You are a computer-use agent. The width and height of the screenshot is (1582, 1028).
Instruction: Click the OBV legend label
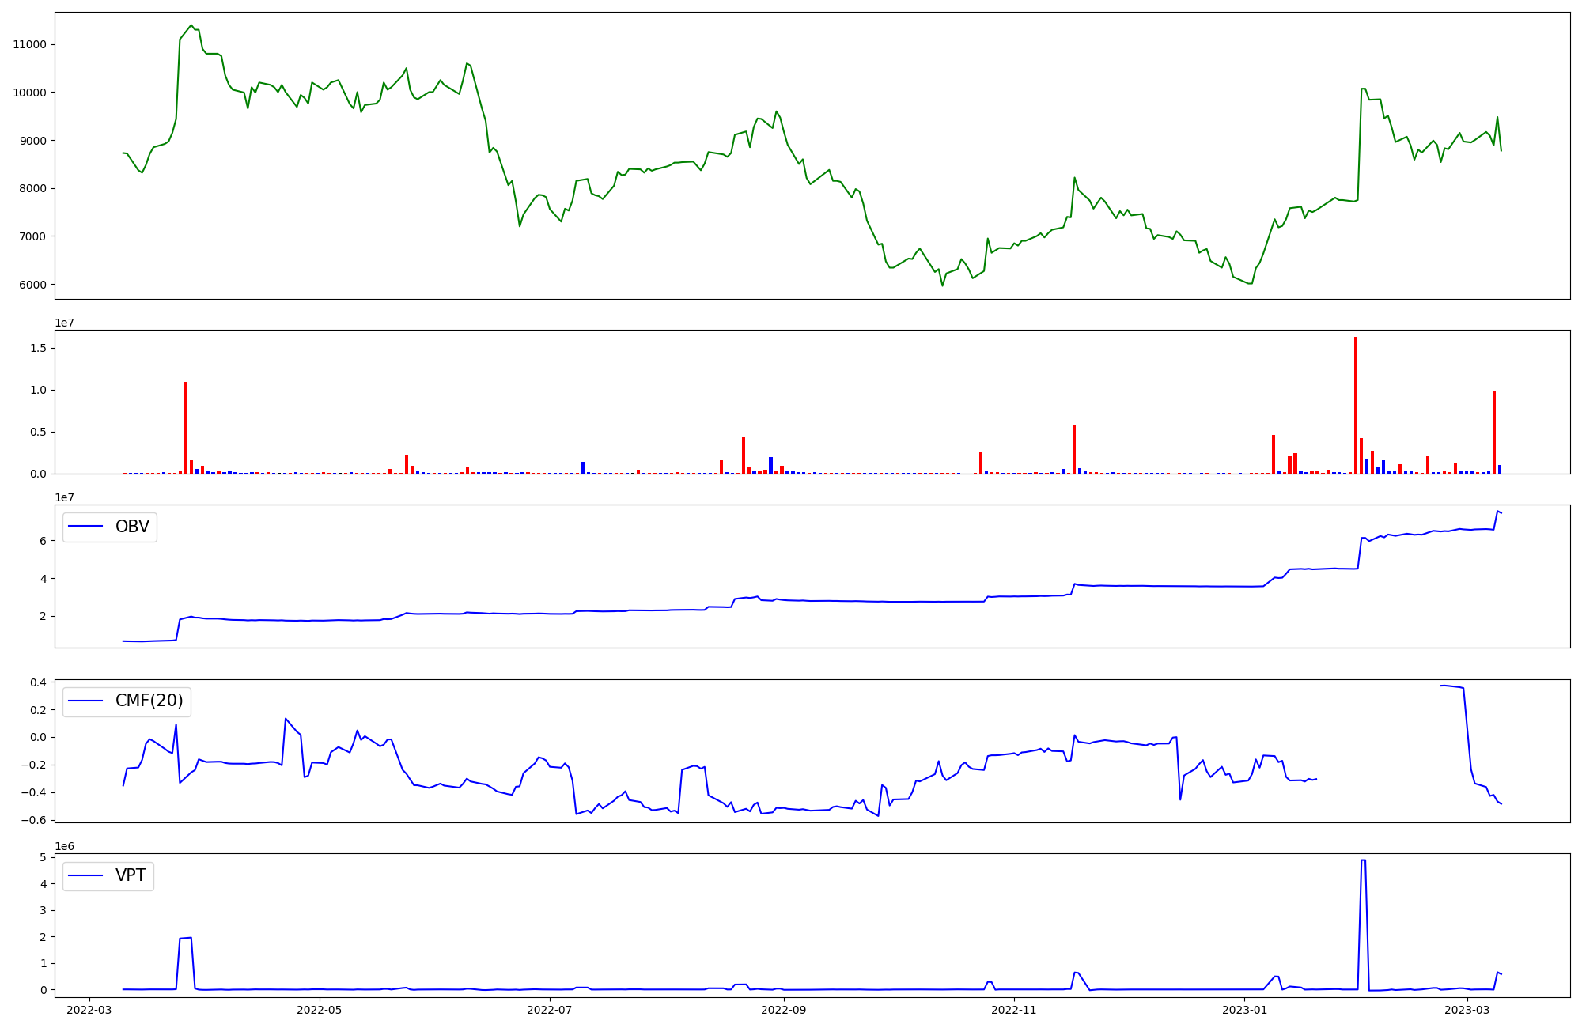[x=132, y=527]
